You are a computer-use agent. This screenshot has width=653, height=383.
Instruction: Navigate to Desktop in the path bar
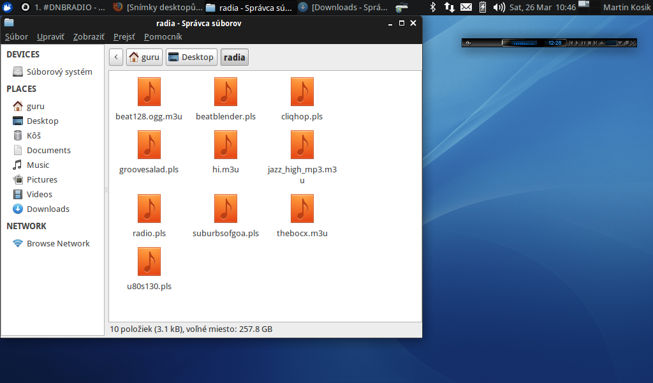191,57
